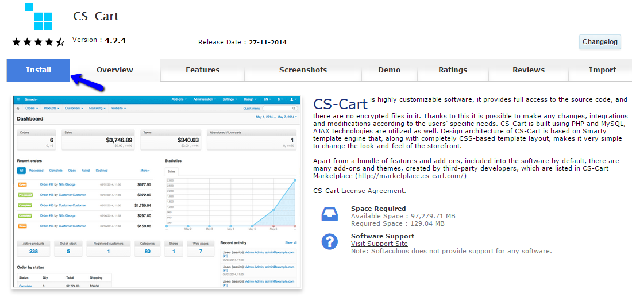Viewport: 632px width, 297px height.
Task: Click the Space Required tray icon
Action: pos(329,214)
